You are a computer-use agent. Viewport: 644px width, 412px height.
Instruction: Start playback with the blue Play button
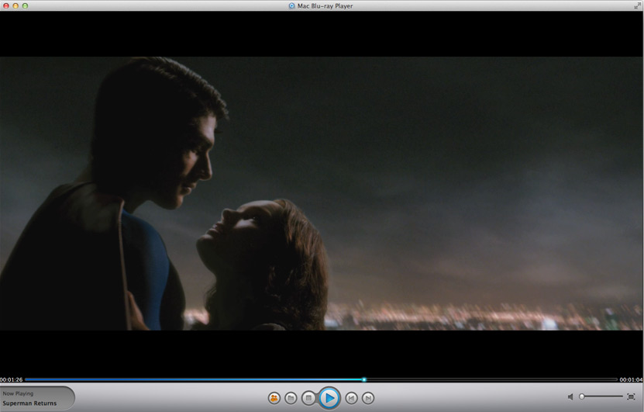329,398
